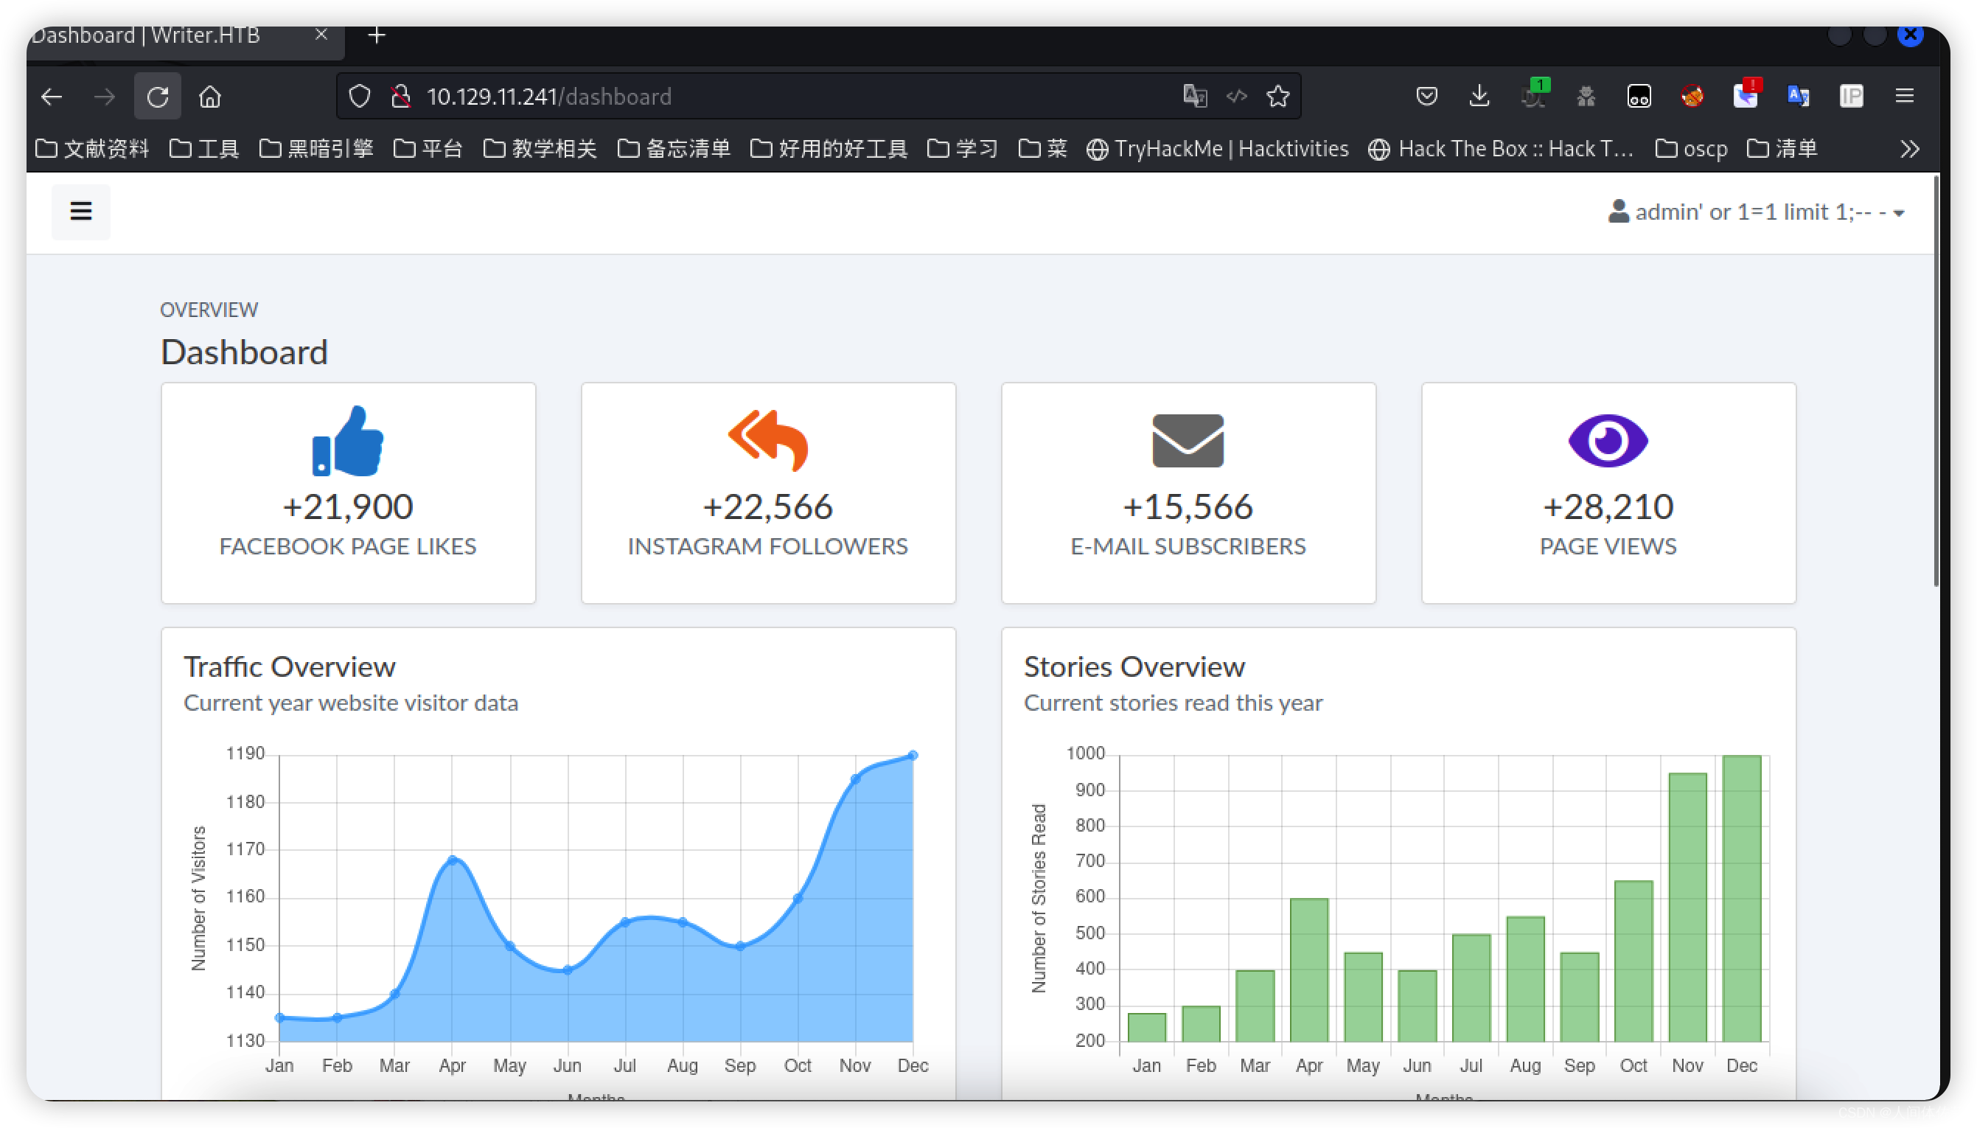This screenshot has width=1977, height=1128.
Task: Open the 工具 bookmark folder
Action: pyautogui.click(x=203, y=149)
